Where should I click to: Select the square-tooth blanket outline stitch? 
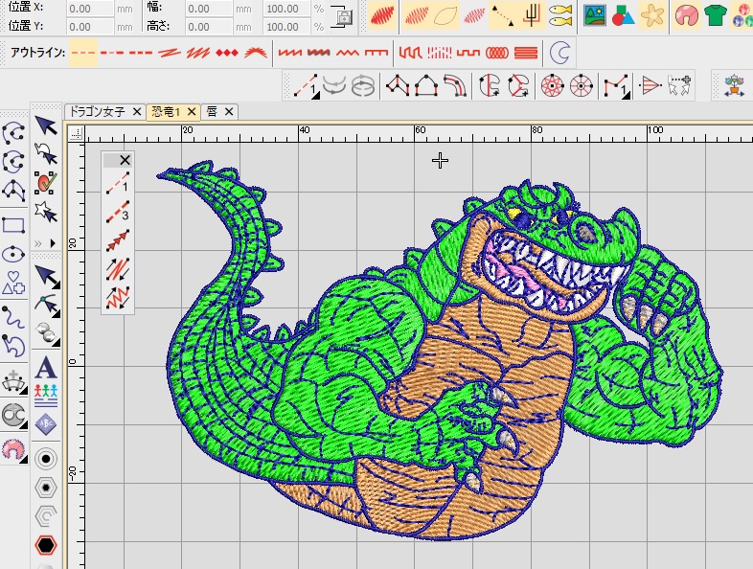[x=376, y=53]
